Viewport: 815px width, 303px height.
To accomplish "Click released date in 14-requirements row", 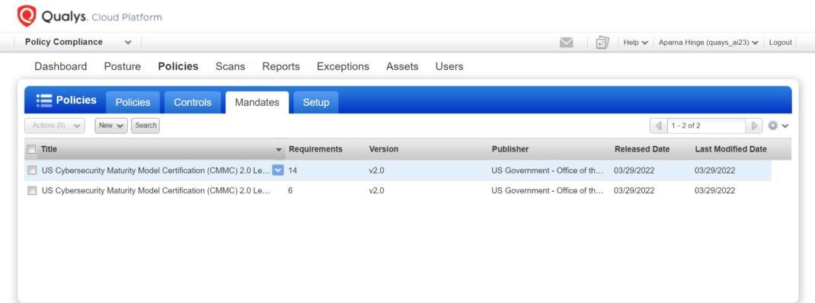I will [634, 171].
